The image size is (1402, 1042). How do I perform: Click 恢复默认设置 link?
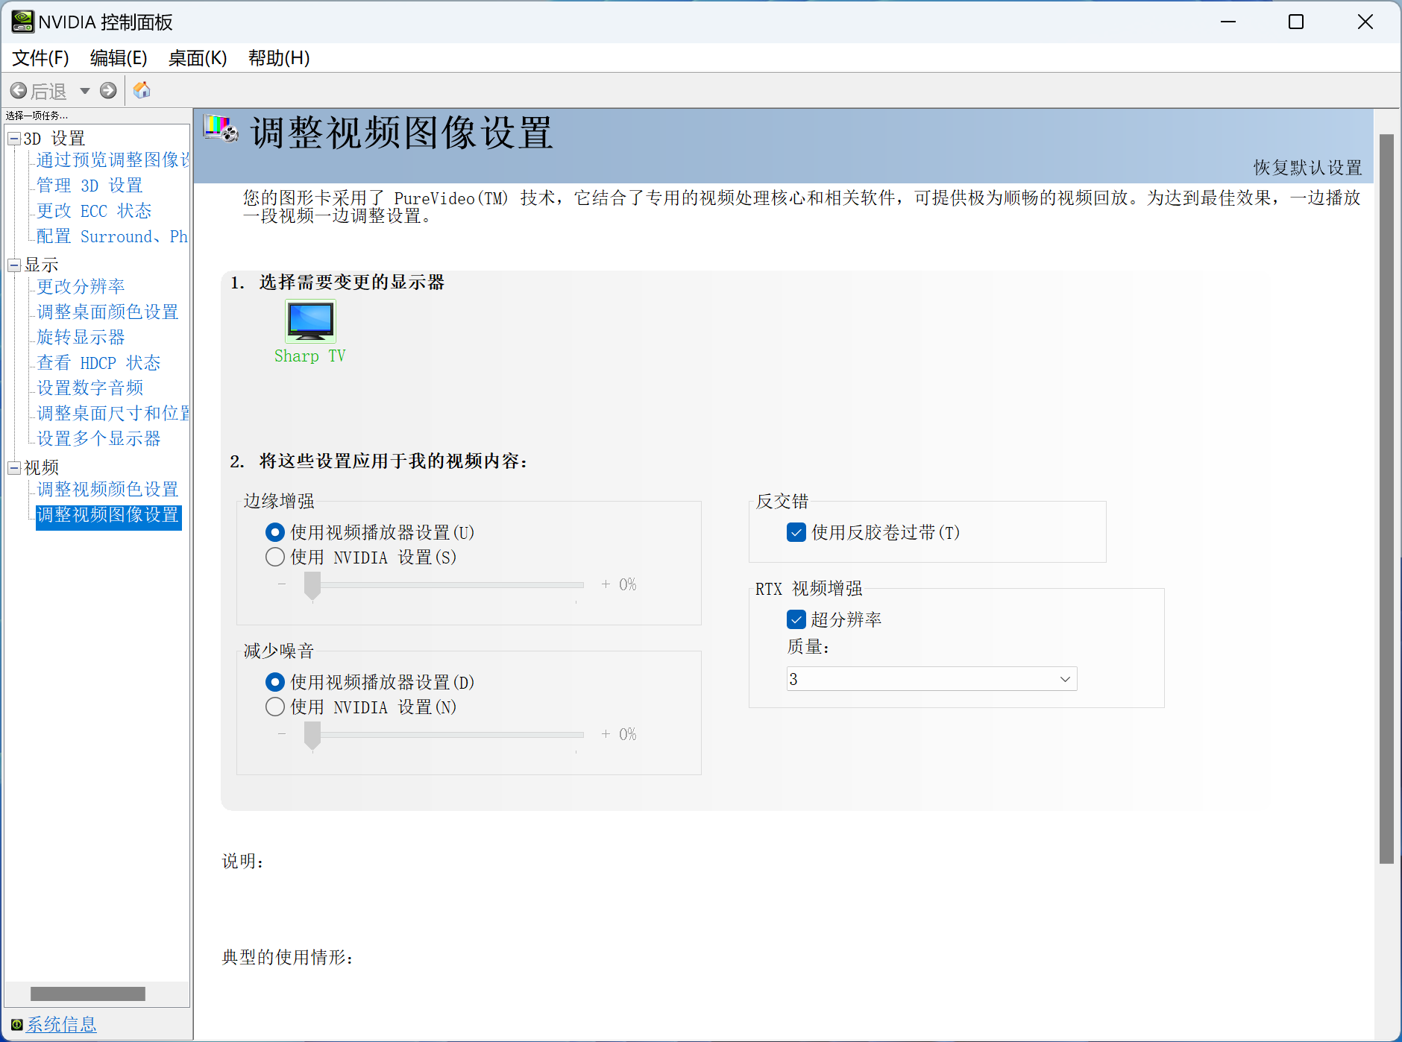click(x=1307, y=168)
